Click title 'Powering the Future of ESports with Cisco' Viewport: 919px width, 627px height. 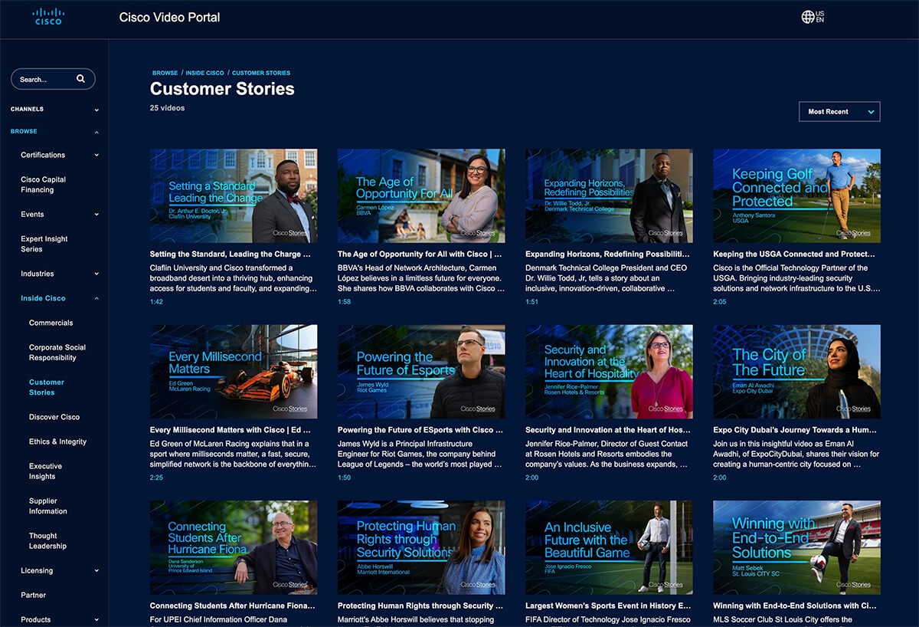pos(420,430)
